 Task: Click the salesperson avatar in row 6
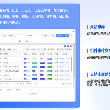(25, 79)
